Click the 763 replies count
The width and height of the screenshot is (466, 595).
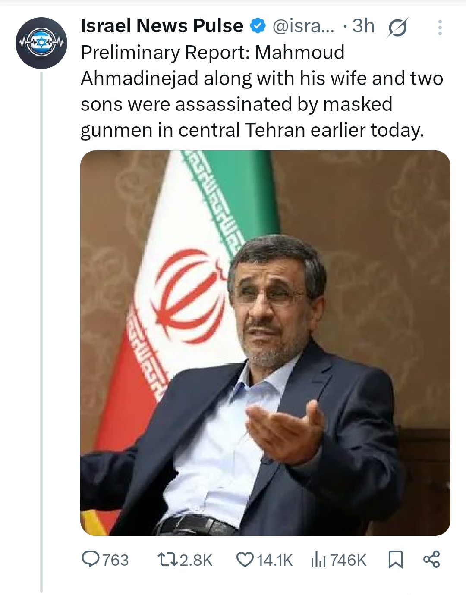pos(116,560)
